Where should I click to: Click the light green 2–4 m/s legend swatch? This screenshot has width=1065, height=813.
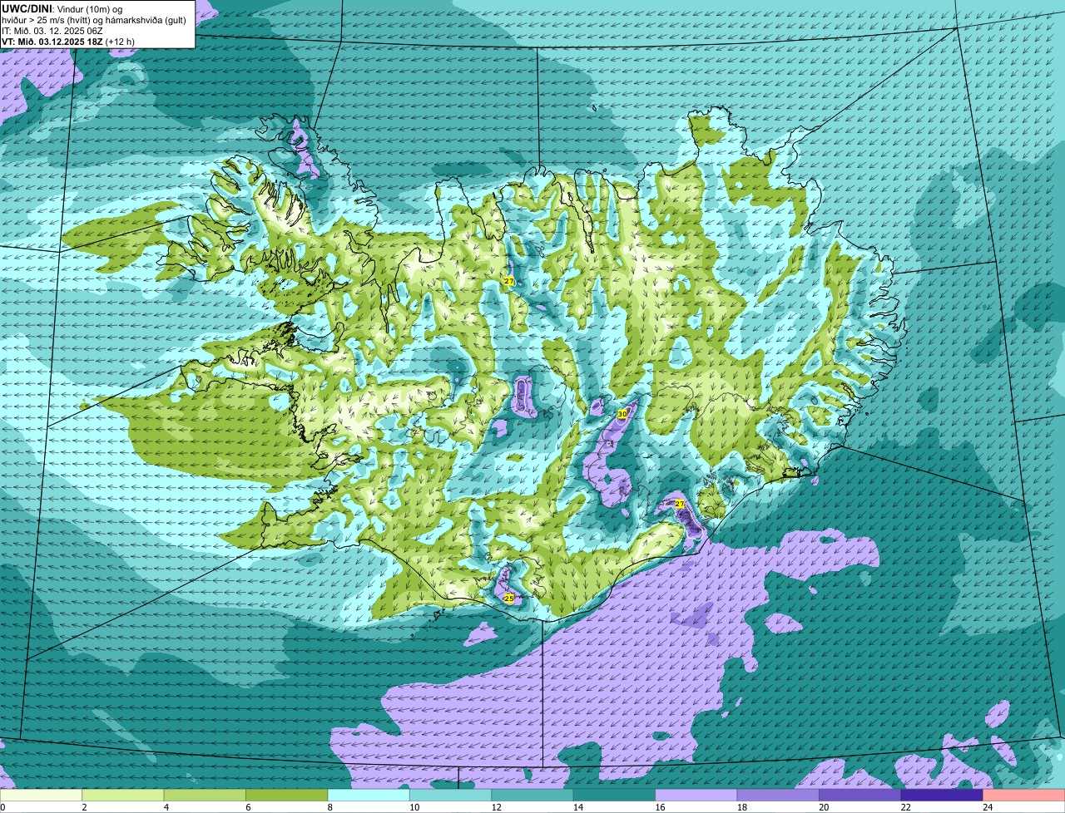123,796
